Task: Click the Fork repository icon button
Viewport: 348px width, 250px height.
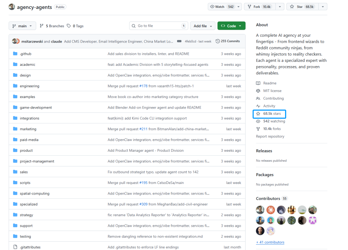Action: pyautogui.click(x=250, y=7)
